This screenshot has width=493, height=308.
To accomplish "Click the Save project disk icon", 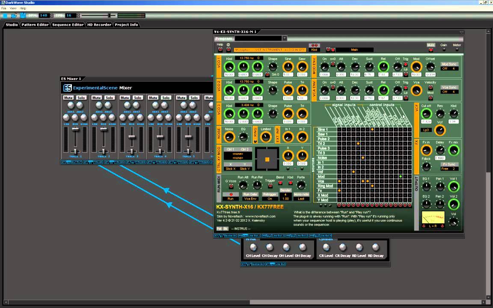I will (23, 15).
